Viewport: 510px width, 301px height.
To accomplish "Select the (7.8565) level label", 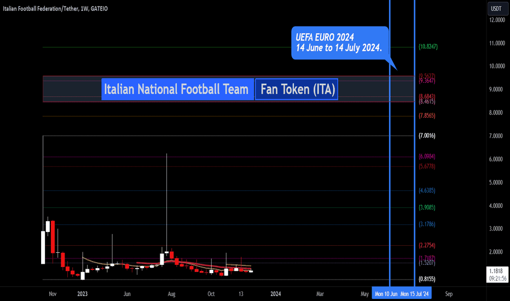I will click(427, 115).
